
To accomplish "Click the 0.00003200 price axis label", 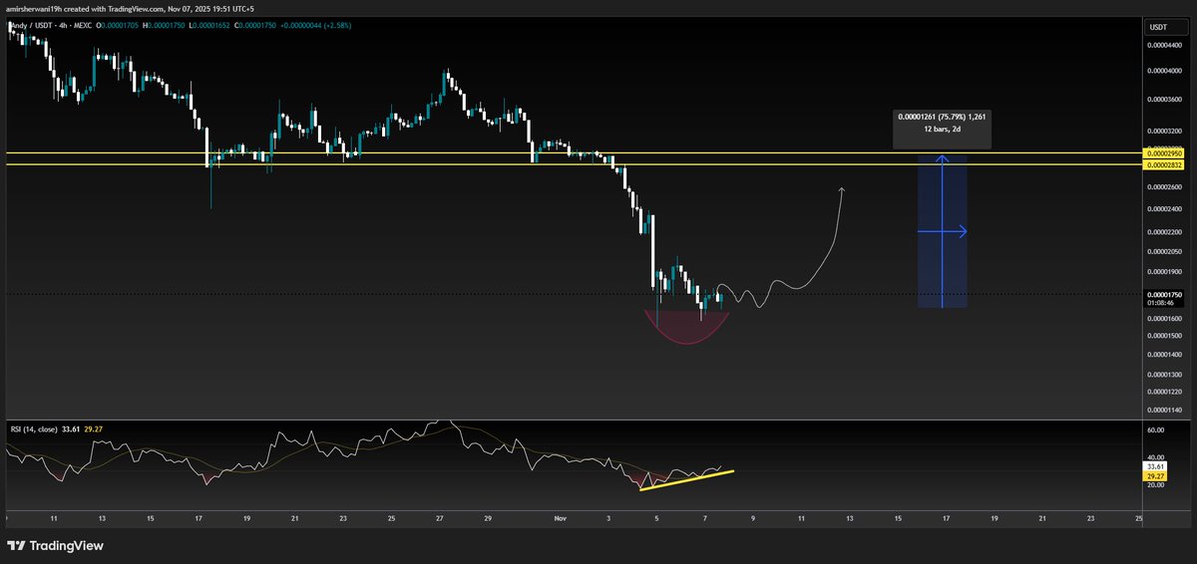I will pos(1164,132).
